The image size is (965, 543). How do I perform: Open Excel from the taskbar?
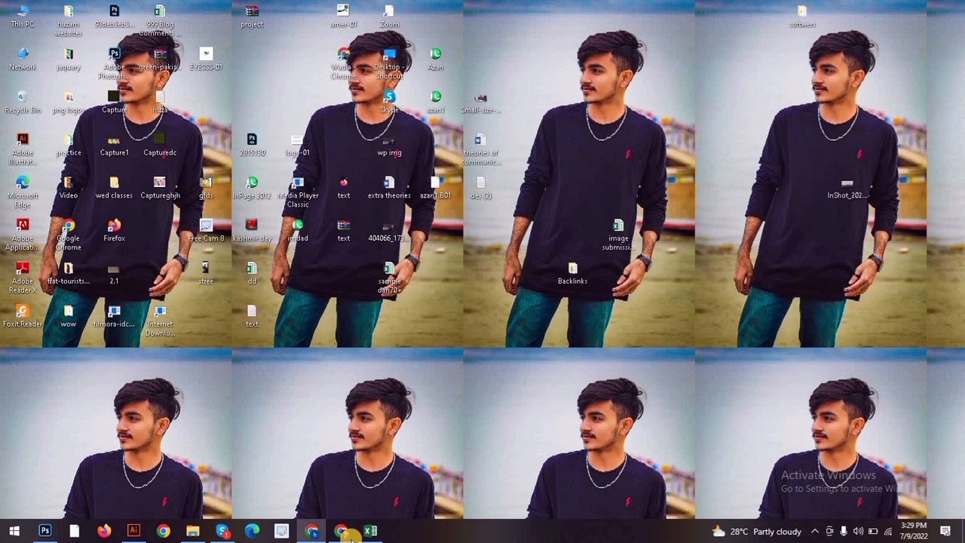pos(370,531)
